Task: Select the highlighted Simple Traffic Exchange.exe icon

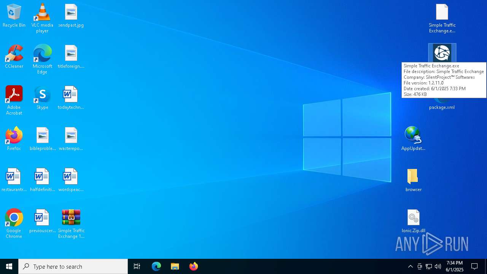Action: (442, 53)
